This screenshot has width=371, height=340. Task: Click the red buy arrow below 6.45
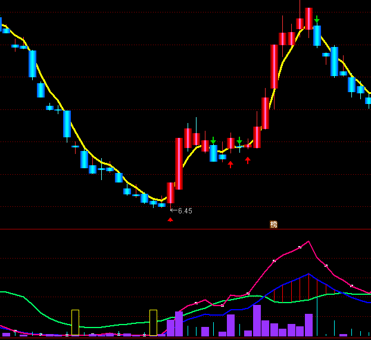point(170,219)
